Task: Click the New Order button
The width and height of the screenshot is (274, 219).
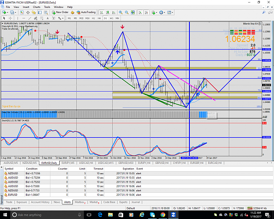Action: (60, 12)
